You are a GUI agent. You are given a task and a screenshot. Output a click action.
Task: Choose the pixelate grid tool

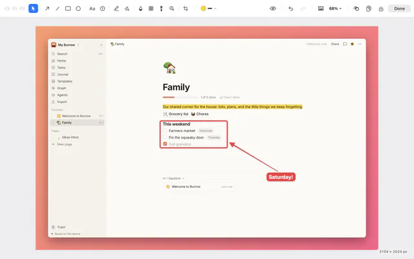coord(151,8)
